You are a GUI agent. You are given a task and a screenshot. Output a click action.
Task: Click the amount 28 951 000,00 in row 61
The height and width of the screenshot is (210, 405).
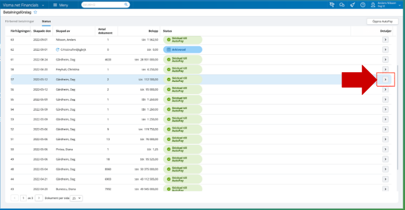click(147, 59)
